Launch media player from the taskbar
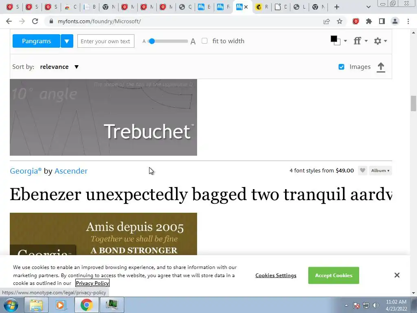Screen dimensions: 417x313 tap(61, 305)
